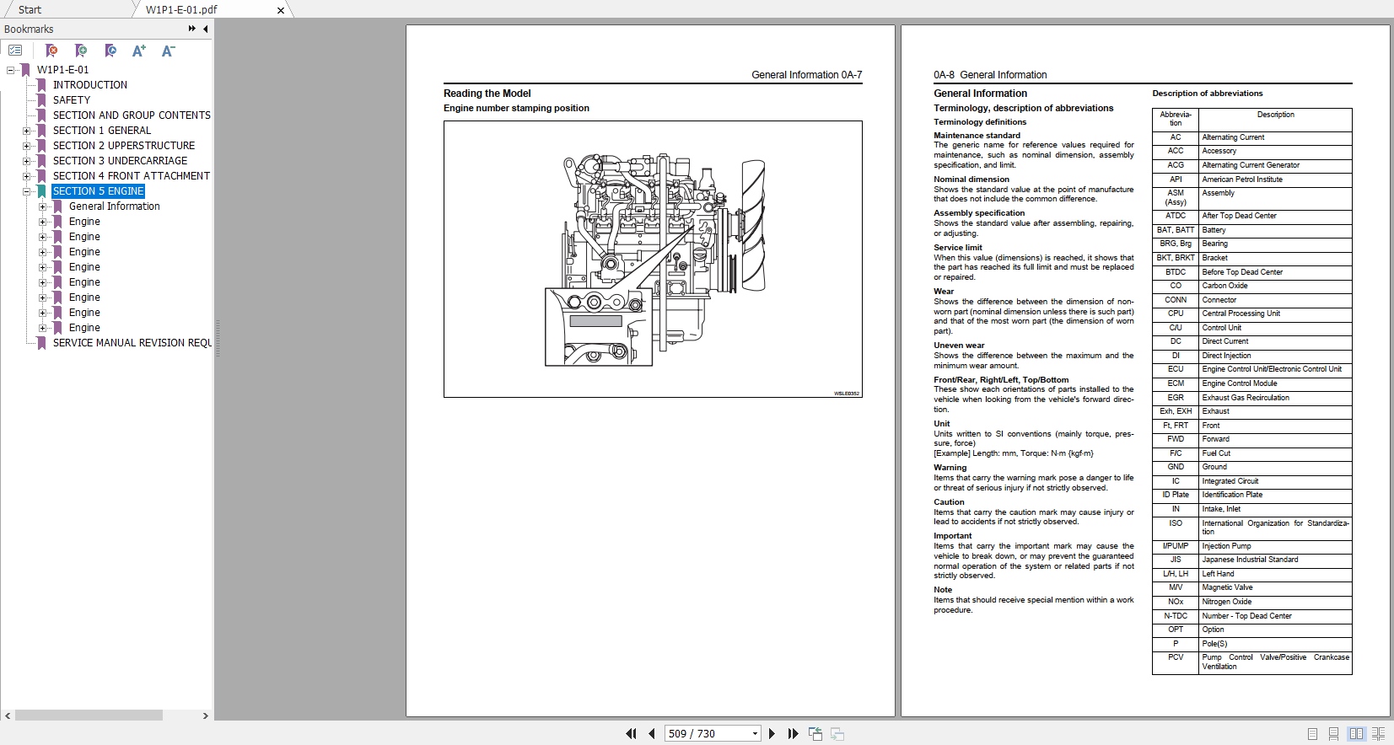The image size is (1394, 745).
Task: Select the W1P1-E-01.pdf tab
Action: click(x=181, y=9)
